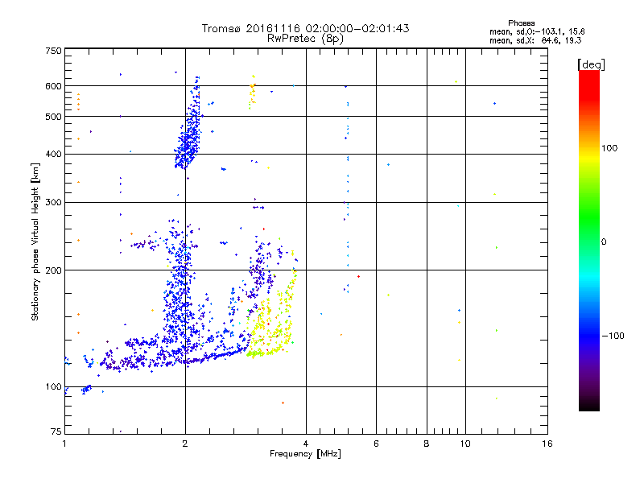Click x-axis tick label '16'
The width and height of the screenshot is (644, 483).
point(547,444)
